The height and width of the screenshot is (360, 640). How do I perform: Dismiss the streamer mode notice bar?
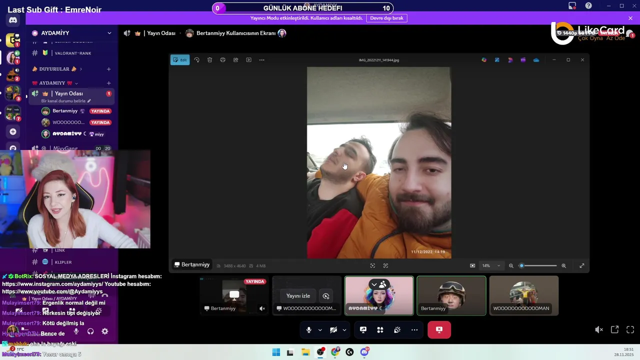[x=630, y=18]
